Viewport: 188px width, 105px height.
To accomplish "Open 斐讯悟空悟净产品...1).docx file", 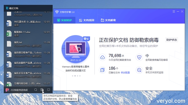I will tap(28, 54).
